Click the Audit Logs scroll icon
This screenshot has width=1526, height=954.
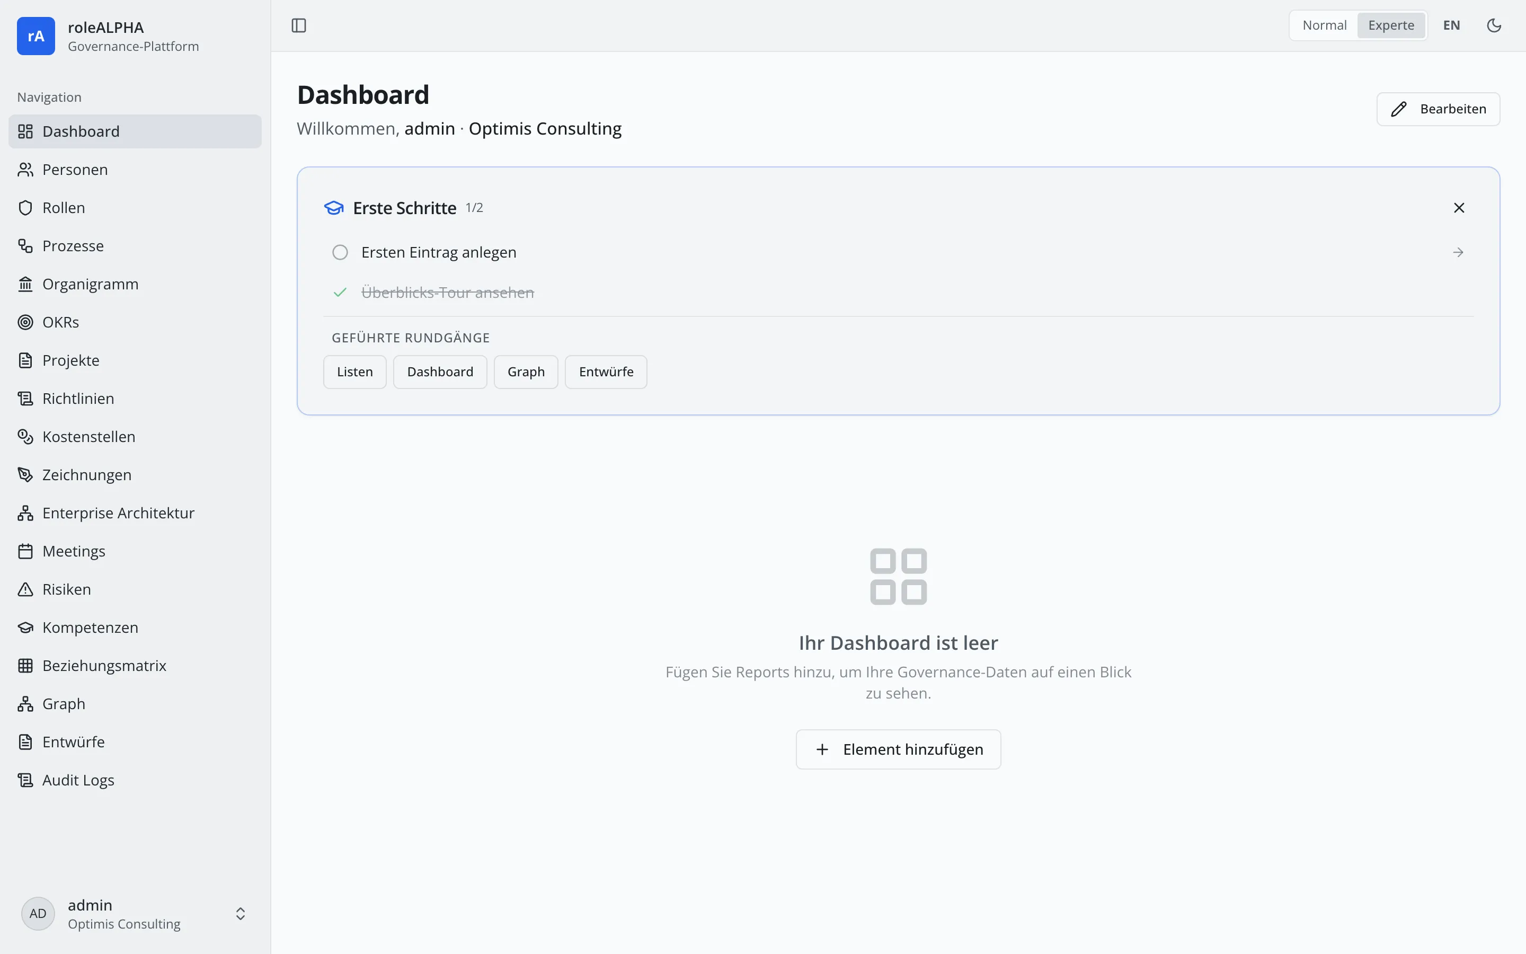[25, 780]
